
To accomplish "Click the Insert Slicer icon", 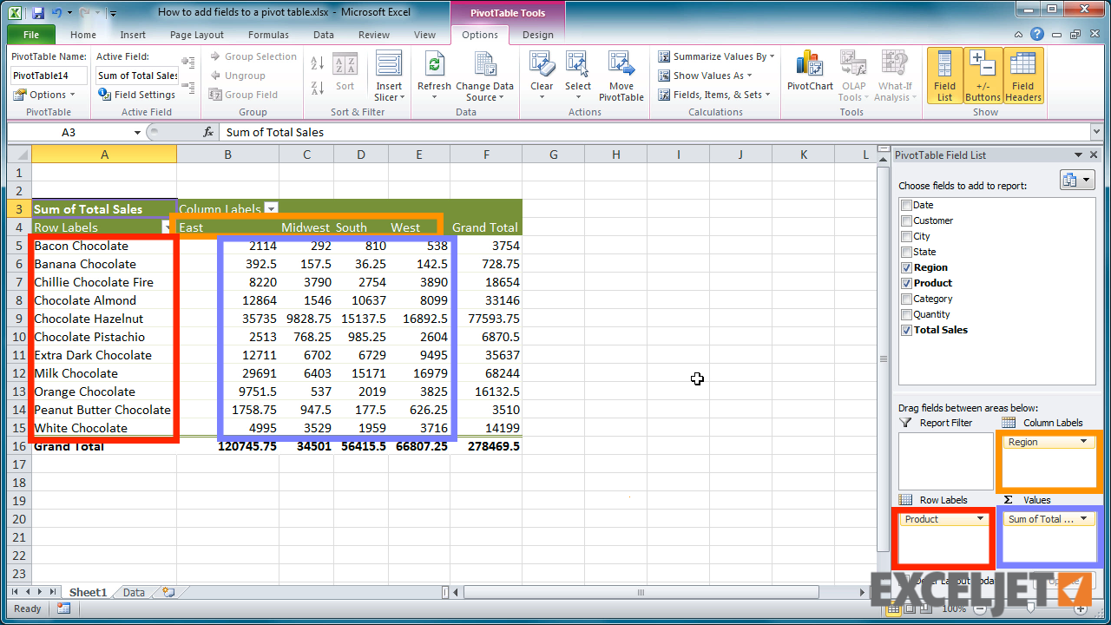I will click(x=388, y=76).
